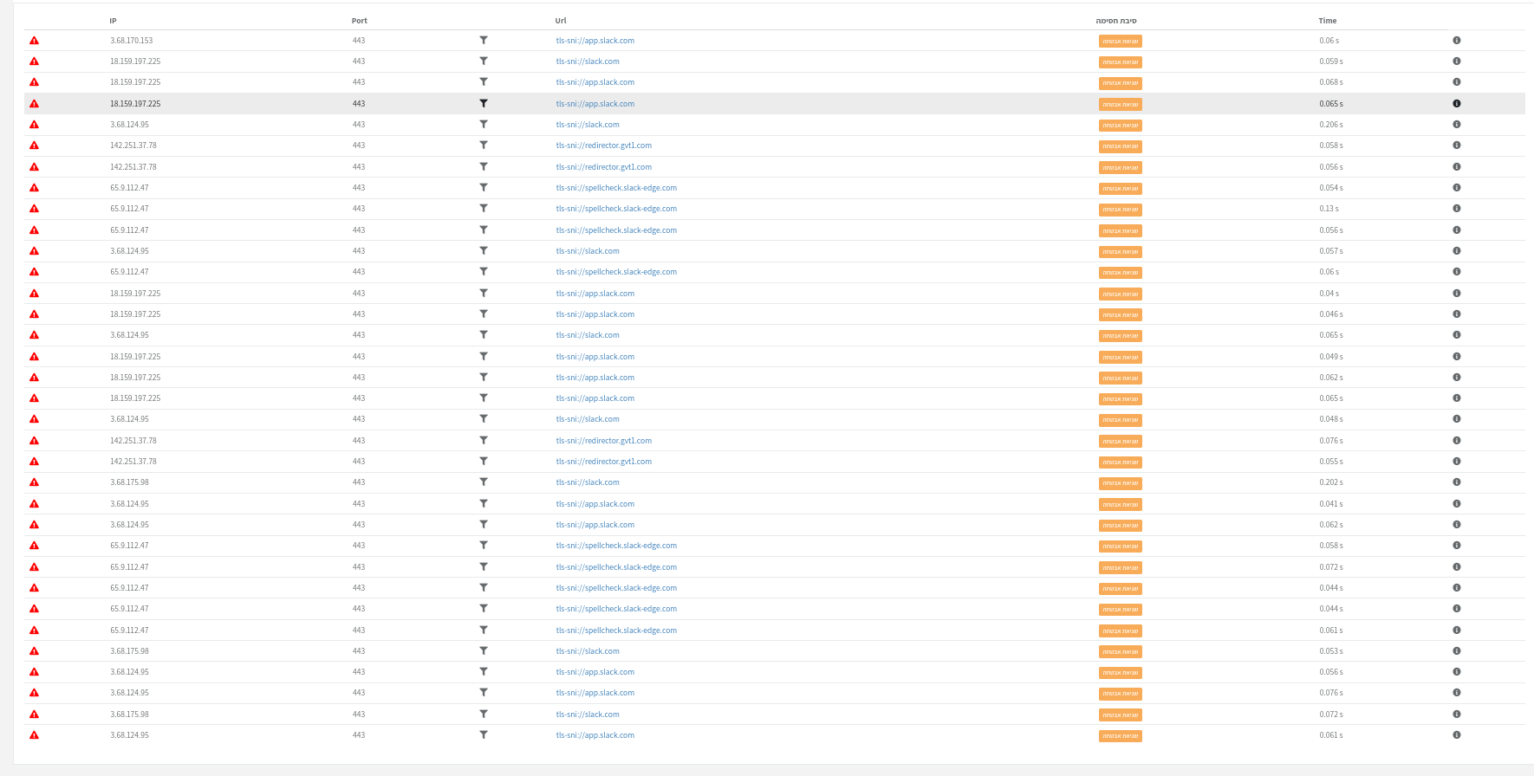This screenshot has width=1534, height=776.
Task: Open info icon in the 0.053 s row
Action: 1456,651
